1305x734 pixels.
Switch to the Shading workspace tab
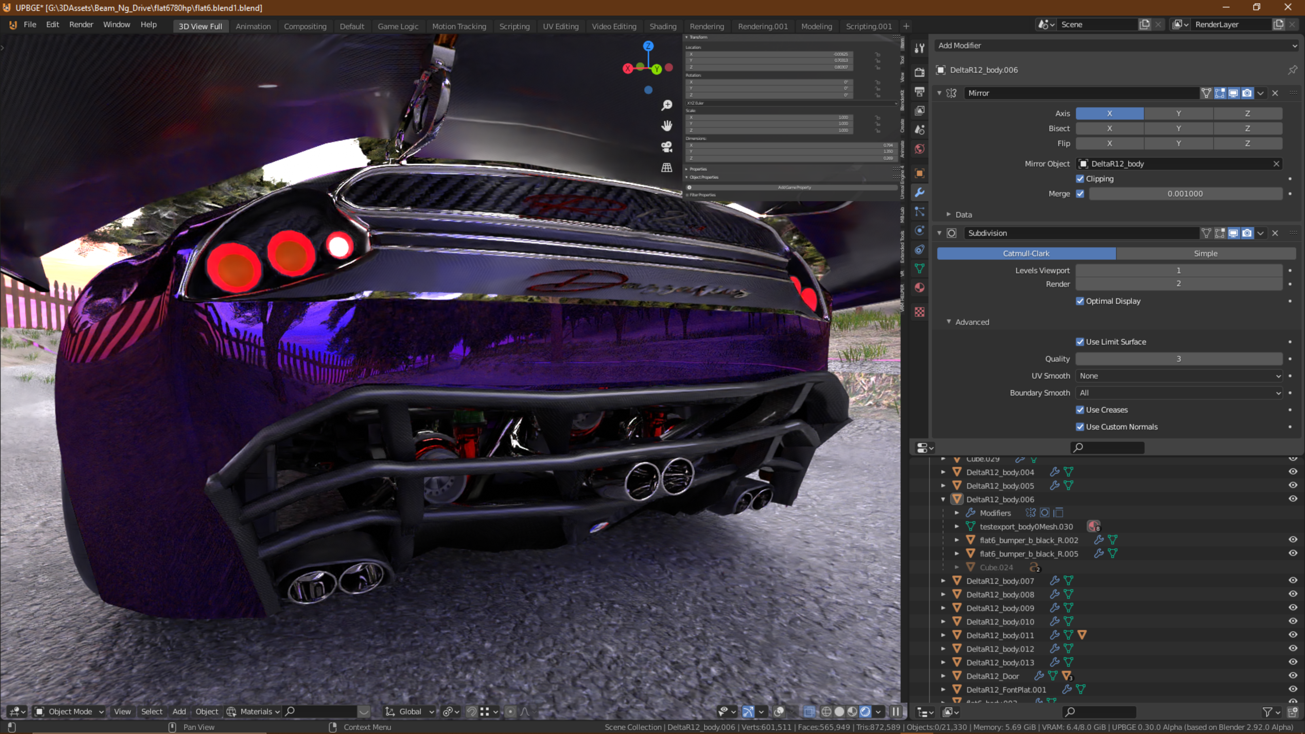(663, 27)
